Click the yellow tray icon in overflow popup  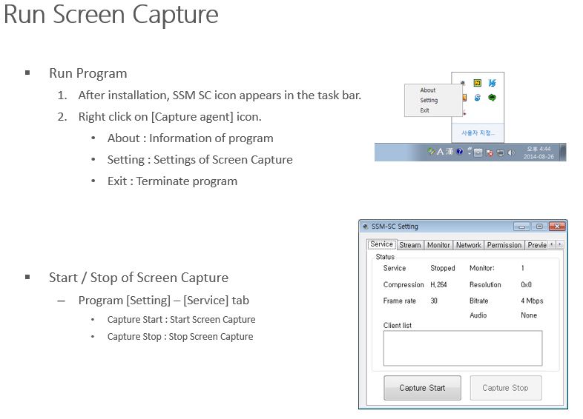(478, 83)
